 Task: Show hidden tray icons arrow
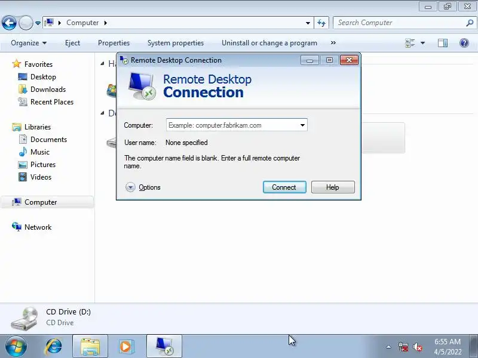(389, 347)
